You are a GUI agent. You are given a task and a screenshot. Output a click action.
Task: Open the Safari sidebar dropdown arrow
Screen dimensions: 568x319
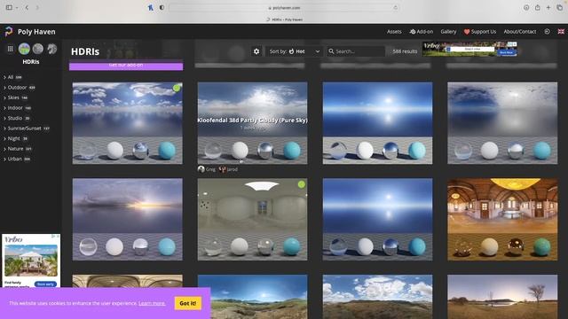[x=17, y=8]
